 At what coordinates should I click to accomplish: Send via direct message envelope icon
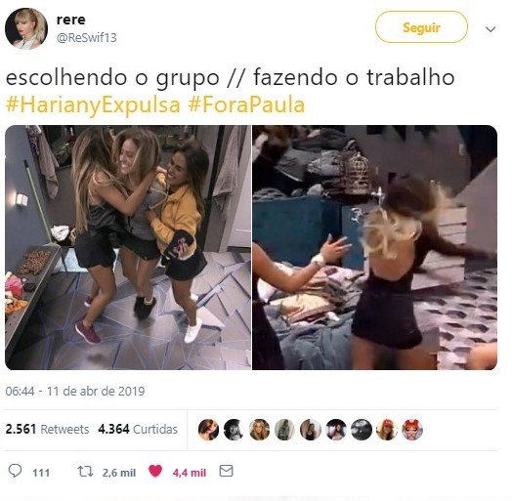click(x=226, y=471)
